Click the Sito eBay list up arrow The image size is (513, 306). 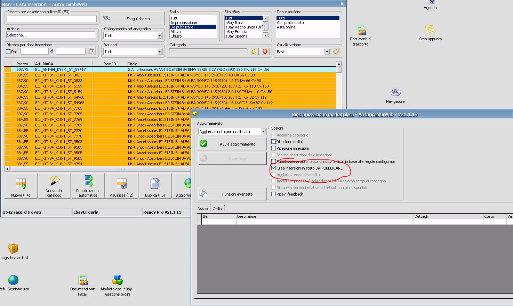[x=265, y=18]
